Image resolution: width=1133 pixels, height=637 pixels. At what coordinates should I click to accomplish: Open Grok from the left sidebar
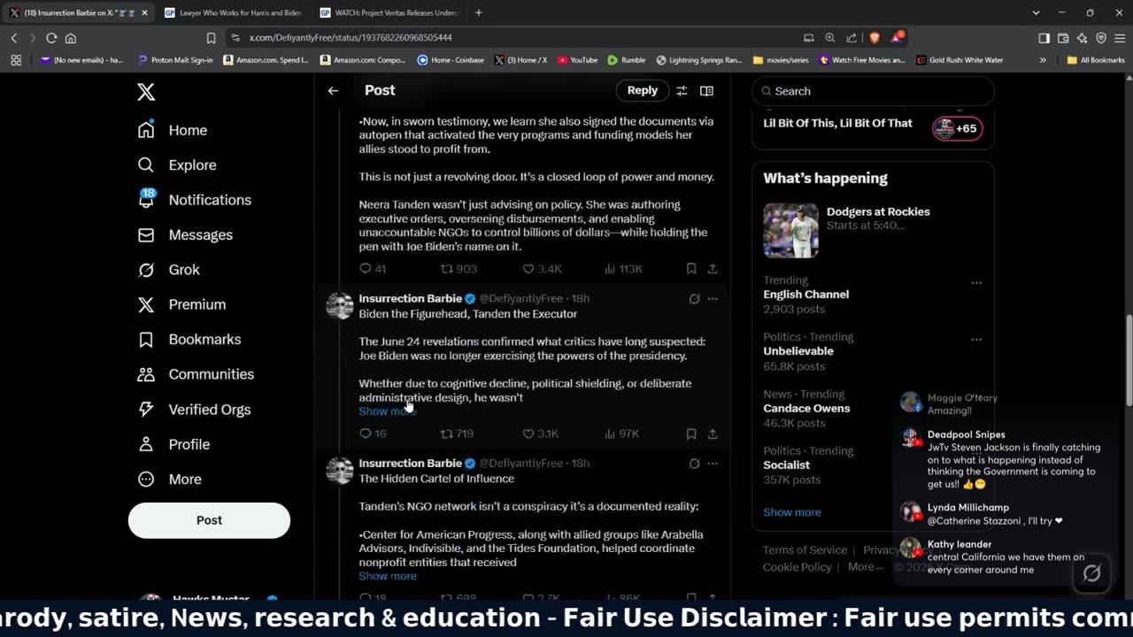tap(169, 270)
